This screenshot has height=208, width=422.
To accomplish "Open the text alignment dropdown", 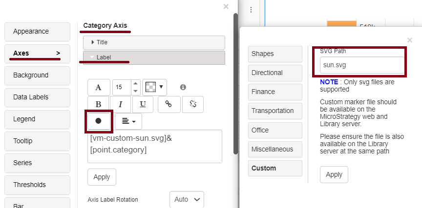I will (128, 121).
